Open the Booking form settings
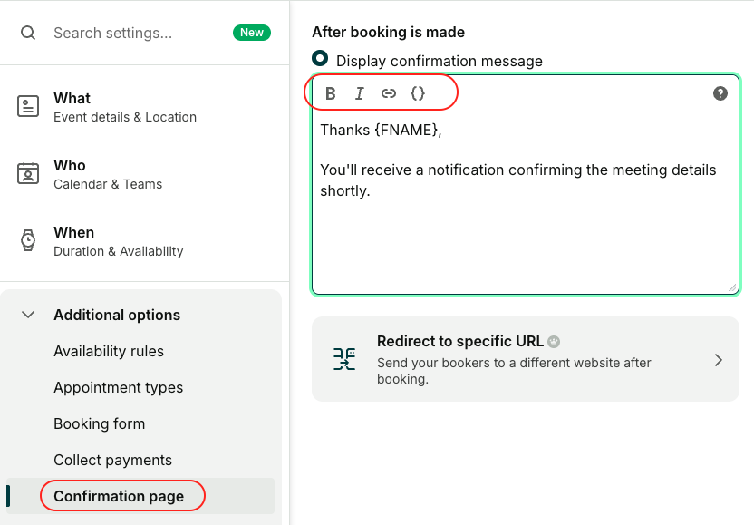Viewport: 754px width, 525px height. (x=99, y=423)
